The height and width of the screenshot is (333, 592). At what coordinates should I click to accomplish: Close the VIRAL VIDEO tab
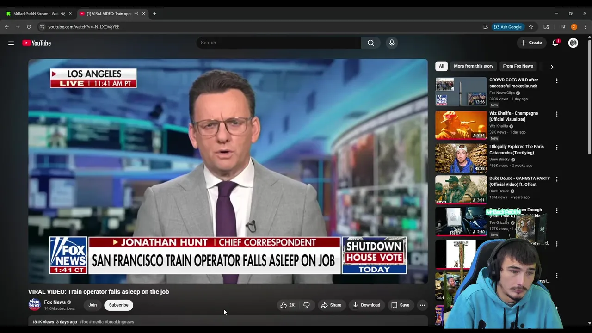coord(143,14)
